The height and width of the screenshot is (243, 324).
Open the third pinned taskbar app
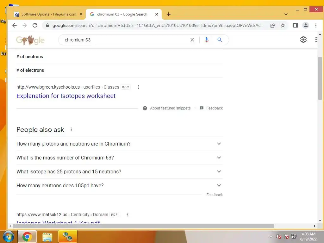(68, 237)
